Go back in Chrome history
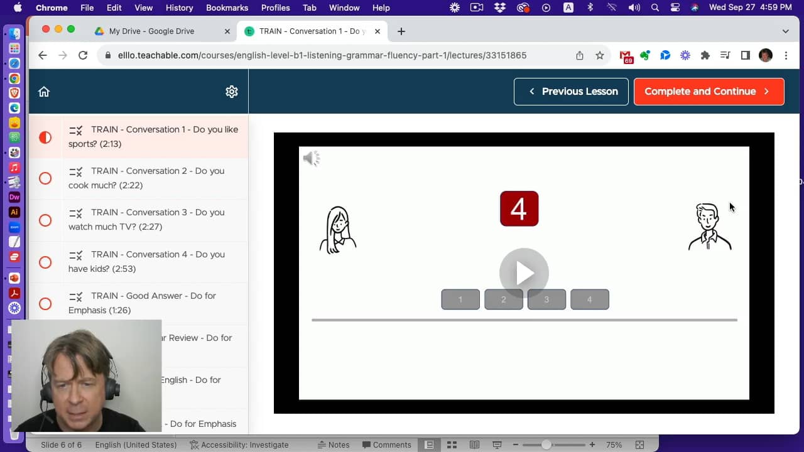804x452 pixels. (x=43, y=55)
